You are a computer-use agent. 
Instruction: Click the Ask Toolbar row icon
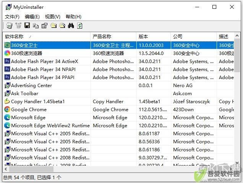tap(7, 94)
